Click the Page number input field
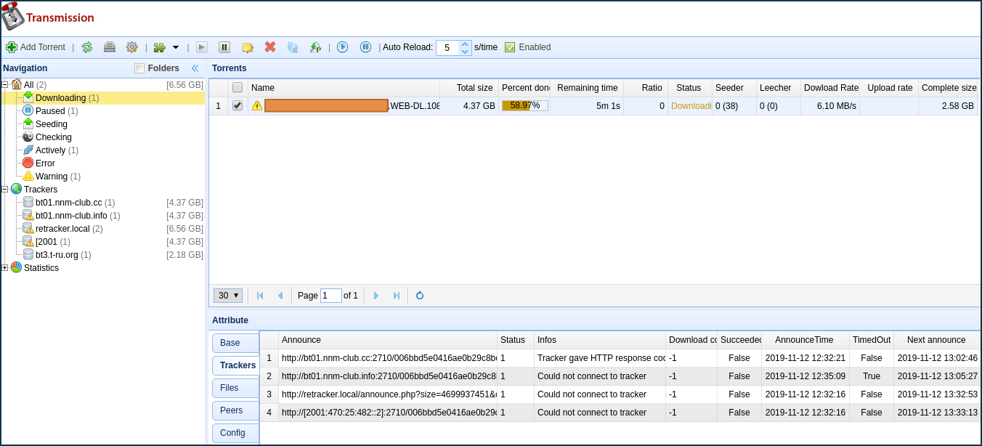Viewport: 982px width, 446px height. click(x=331, y=296)
